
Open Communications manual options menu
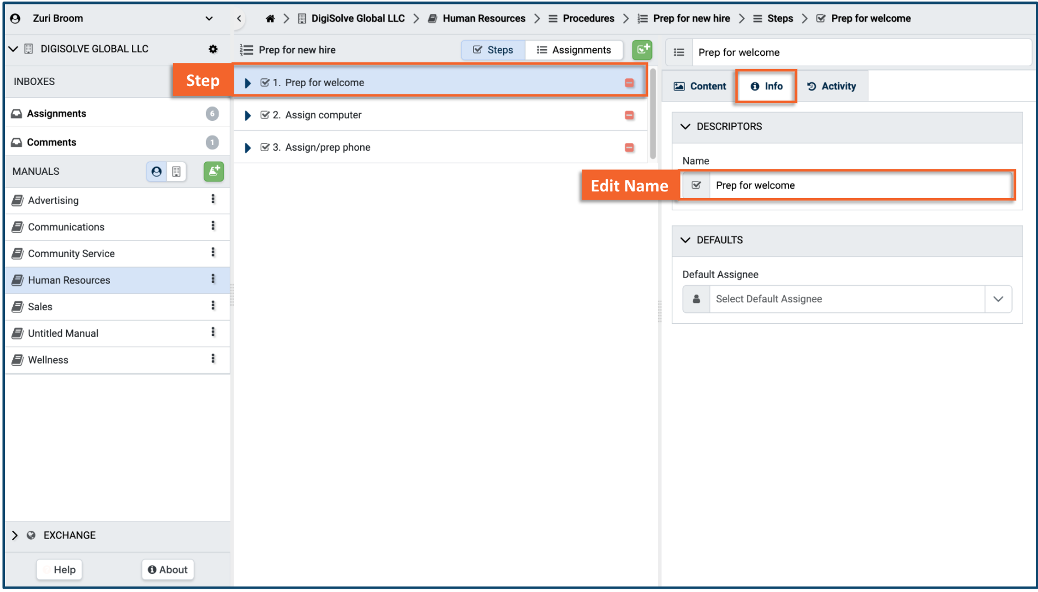pos(213,226)
